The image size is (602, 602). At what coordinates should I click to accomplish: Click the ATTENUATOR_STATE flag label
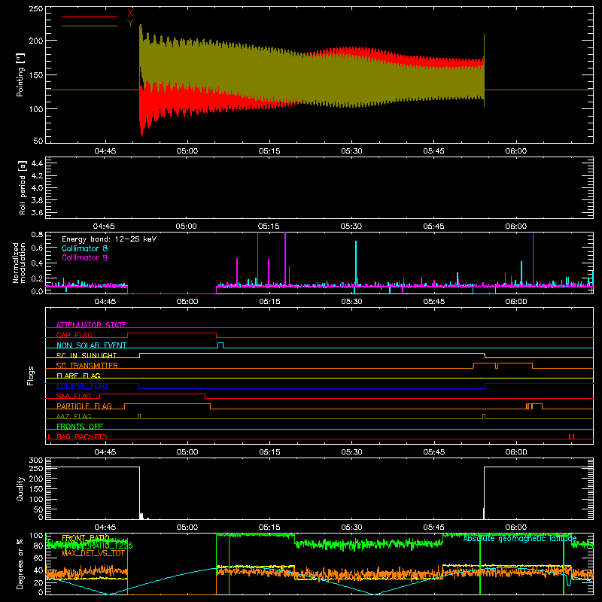pos(91,325)
